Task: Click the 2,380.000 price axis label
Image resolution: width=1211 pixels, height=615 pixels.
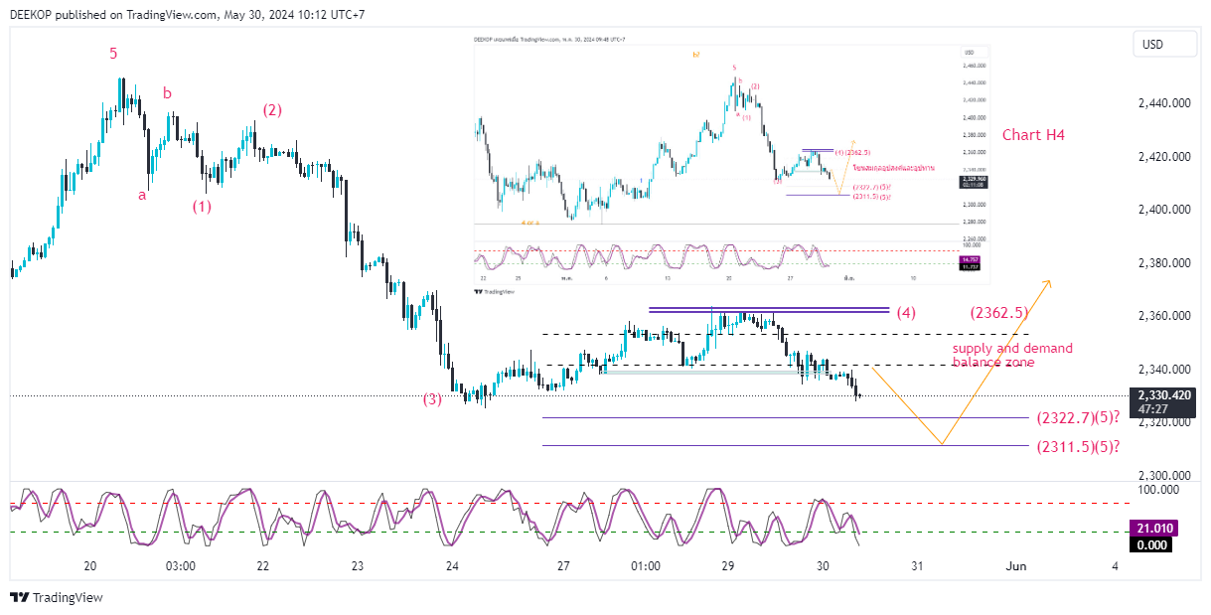Action: [x=1164, y=262]
